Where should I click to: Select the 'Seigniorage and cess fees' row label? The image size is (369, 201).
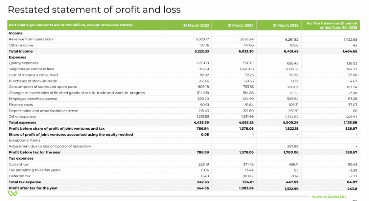coord(31,69)
